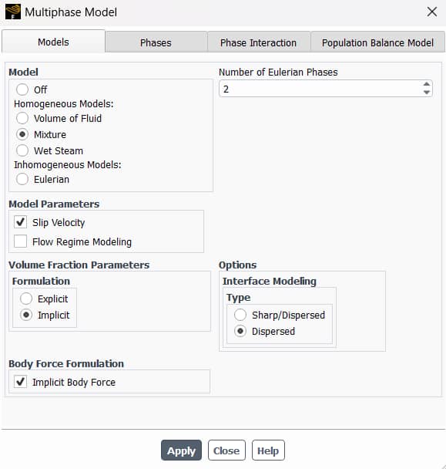The image size is (446, 469).
Task: Switch to the Phases tab
Action: [x=156, y=42]
